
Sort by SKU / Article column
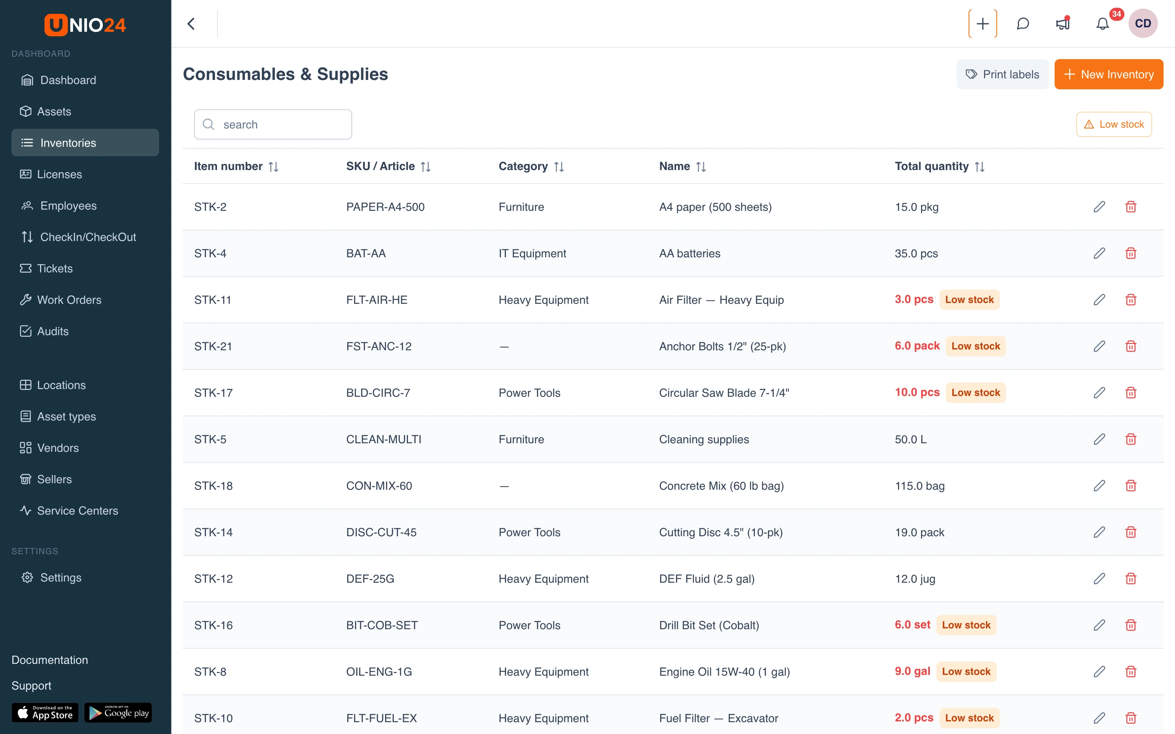(426, 166)
